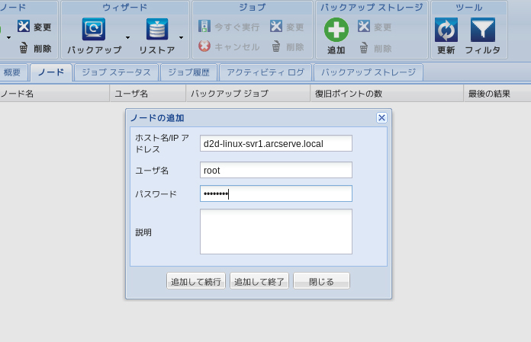The image size is (531, 342).
Task: Click the 追加して続行 button
Action: pyautogui.click(x=196, y=281)
